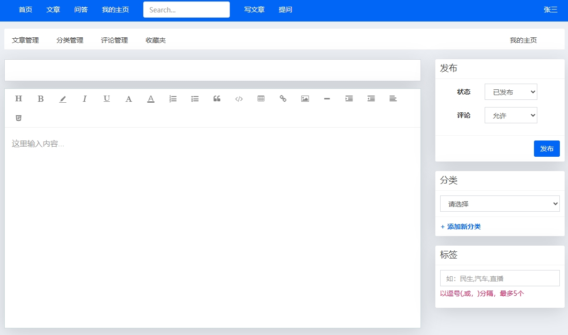
Task: Switch to the 收藏夹 tab
Action: click(155, 40)
